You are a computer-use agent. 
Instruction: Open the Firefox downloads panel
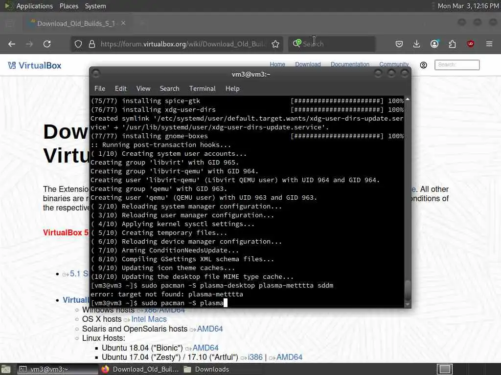[x=417, y=44]
